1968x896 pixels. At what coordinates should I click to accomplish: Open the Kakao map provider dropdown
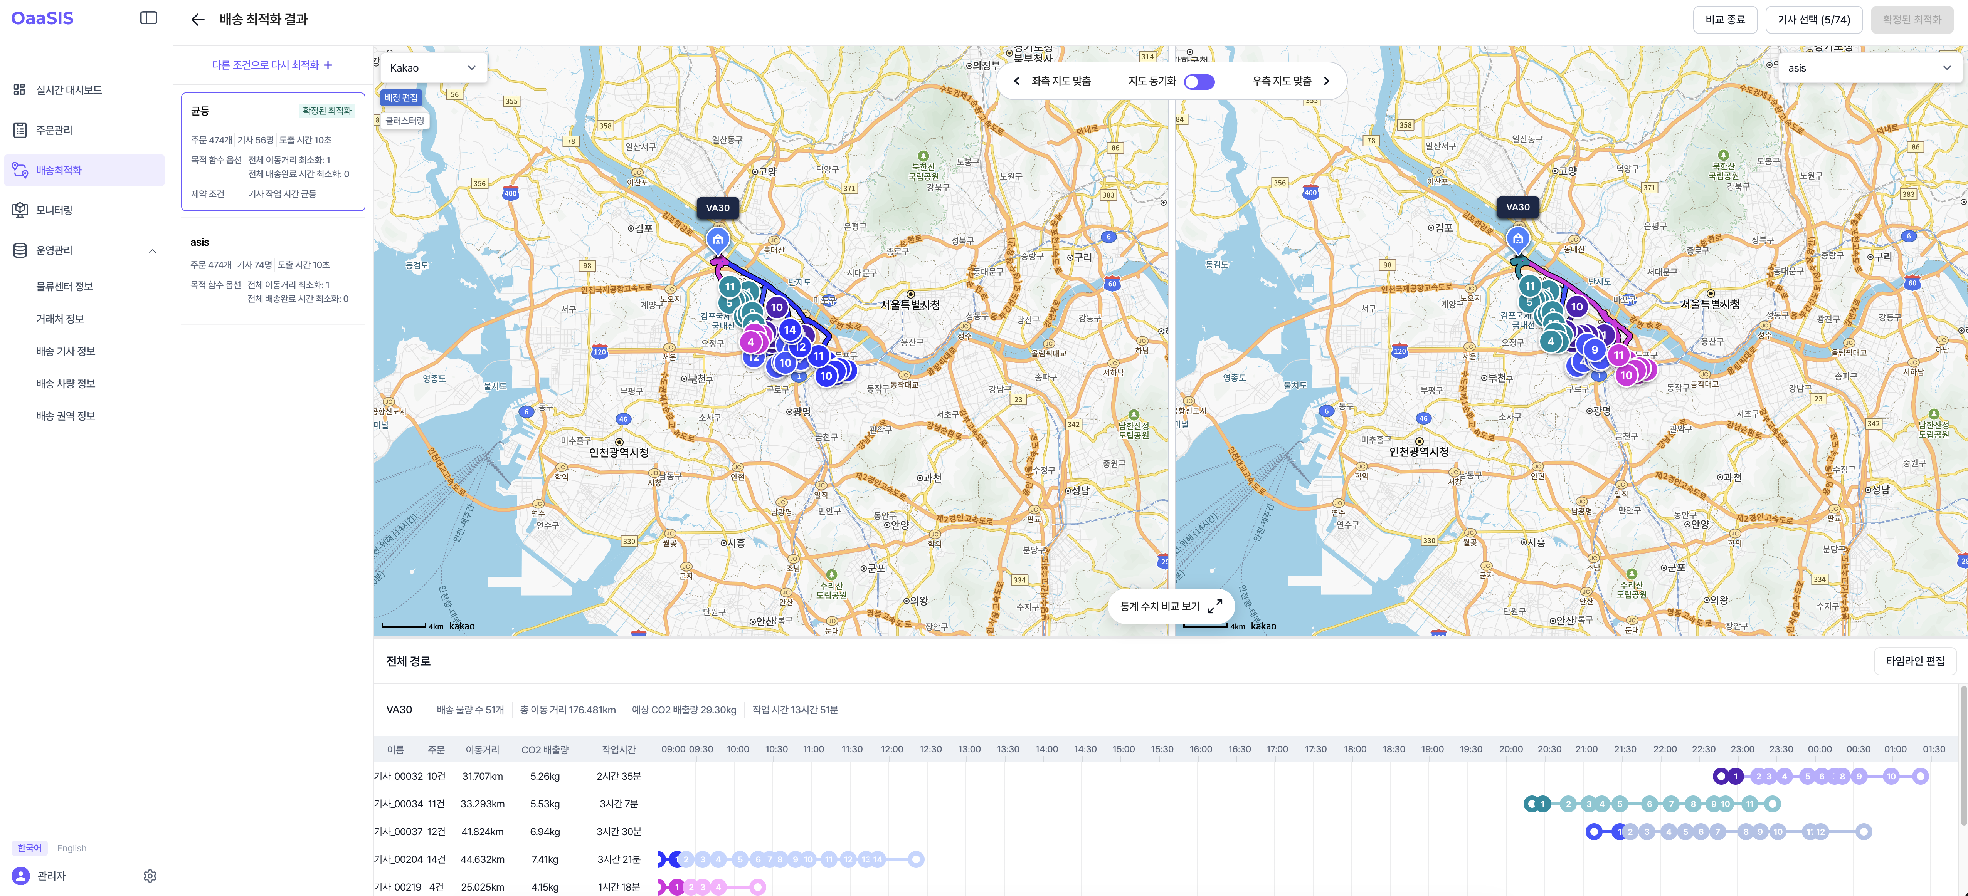(x=432, y=68)
